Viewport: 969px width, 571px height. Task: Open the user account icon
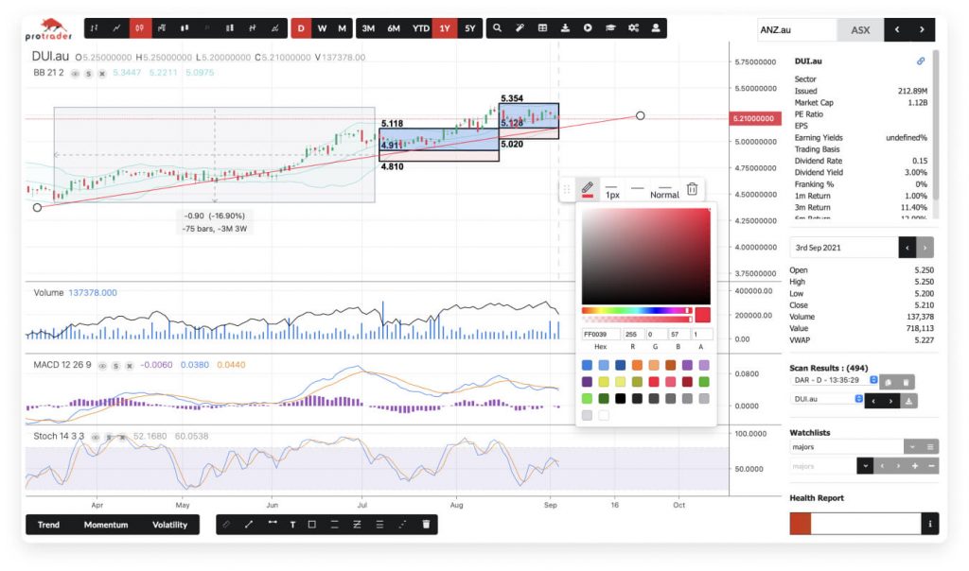[656, 27]
